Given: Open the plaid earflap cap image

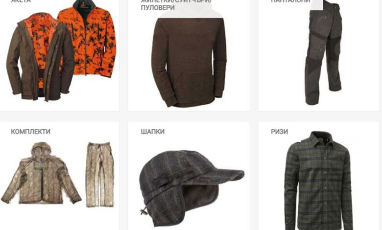Looking at the screenshot, I should pos(191,188).
